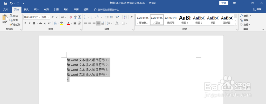
Task: Click the Copy (复制) icon
Action: (x=11, y=20)
